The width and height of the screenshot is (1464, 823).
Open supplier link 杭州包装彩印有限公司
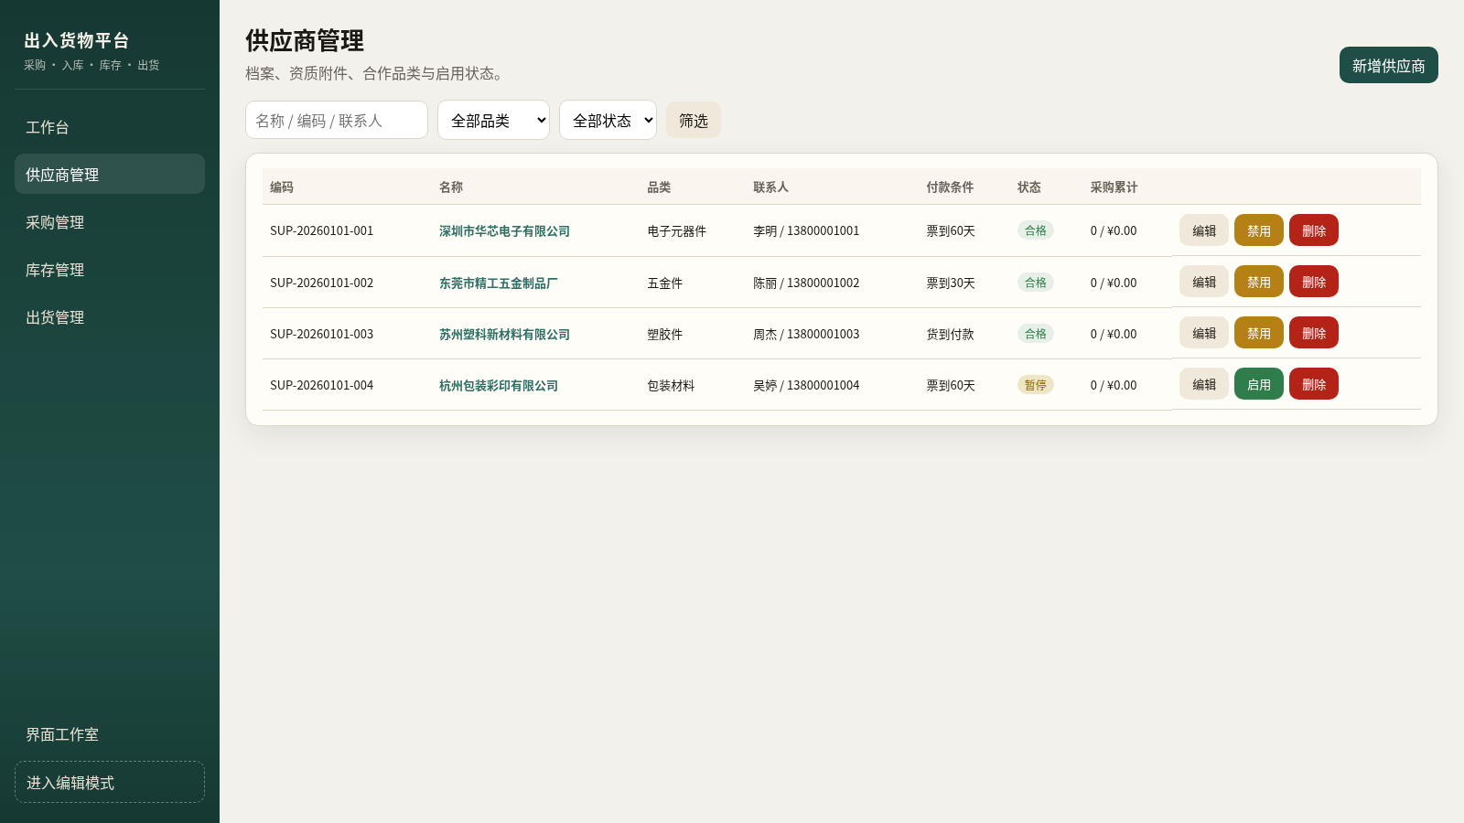(x=499, y=386)
